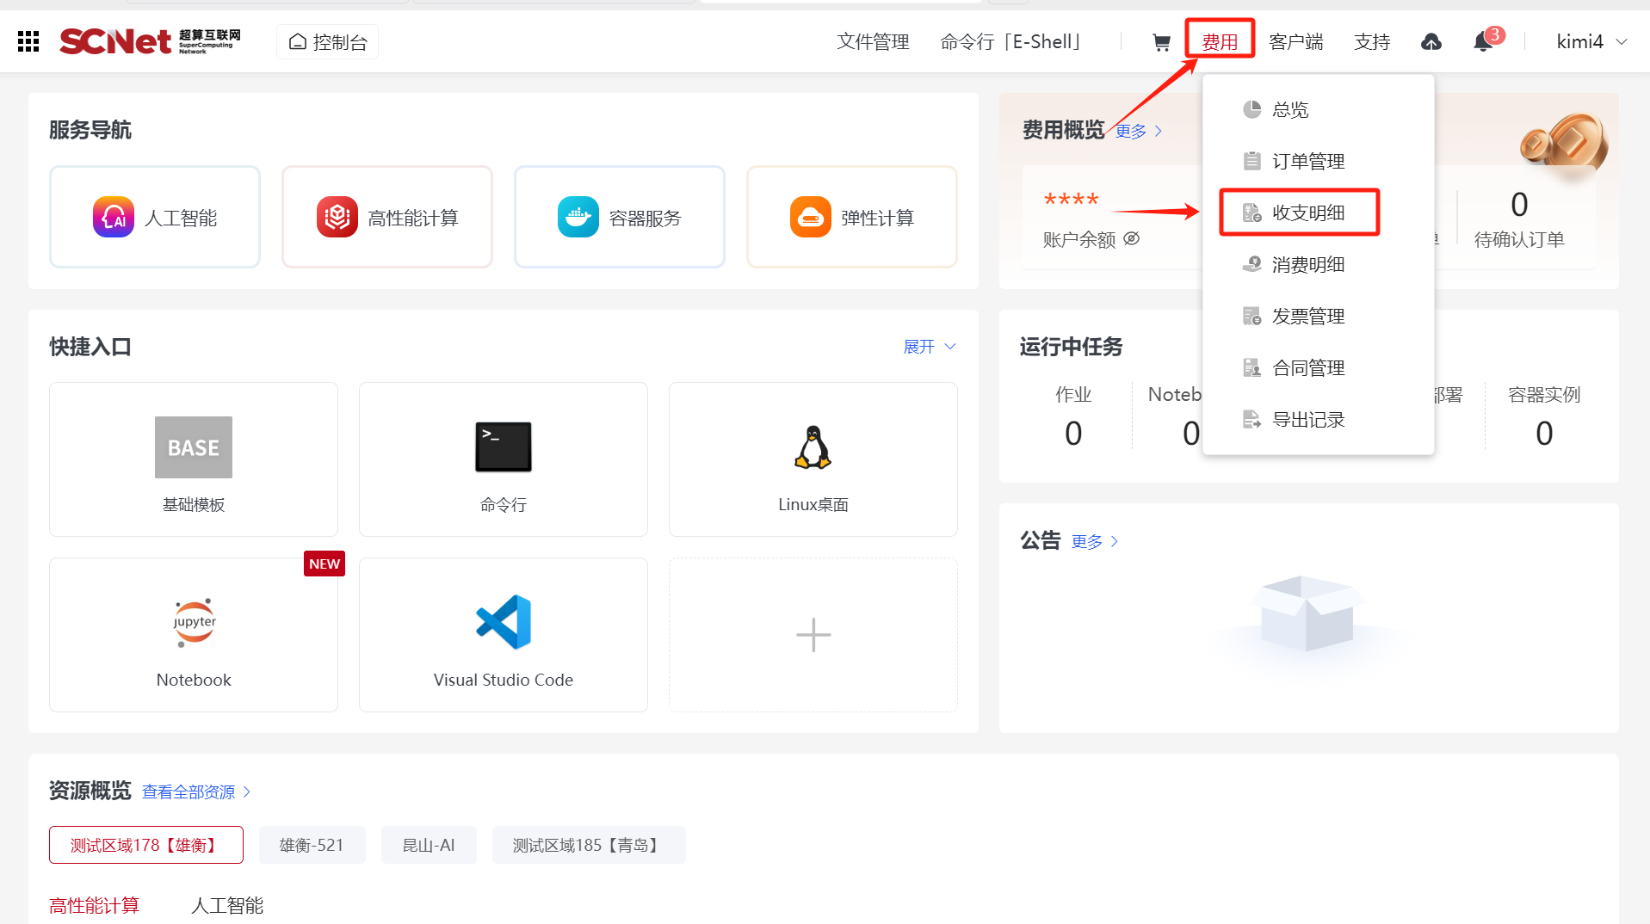Select the 昆山-AI region
Screen dimensions: 1650x924
pos(429,845)
